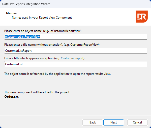This screenshot has height=128, width=151.
Task: Click the bold Order.src project name
Action: (11, 97)
